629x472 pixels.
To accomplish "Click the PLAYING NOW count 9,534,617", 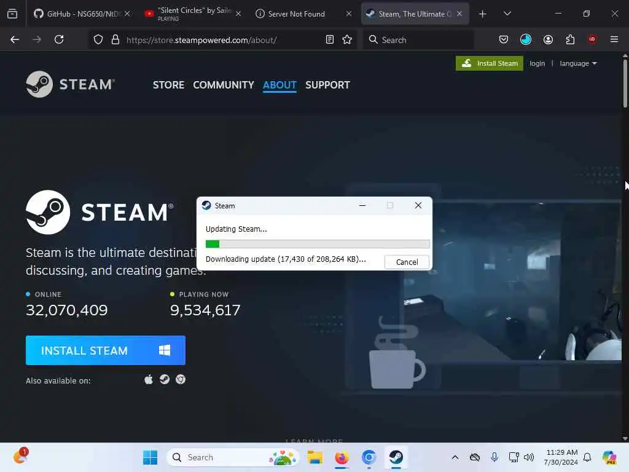I will coord(205,310).
